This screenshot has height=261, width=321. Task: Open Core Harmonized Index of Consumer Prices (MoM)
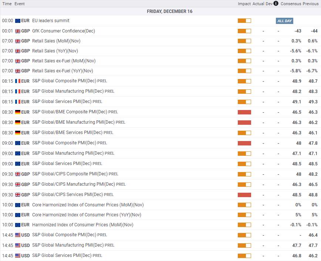tap(88, 205)
